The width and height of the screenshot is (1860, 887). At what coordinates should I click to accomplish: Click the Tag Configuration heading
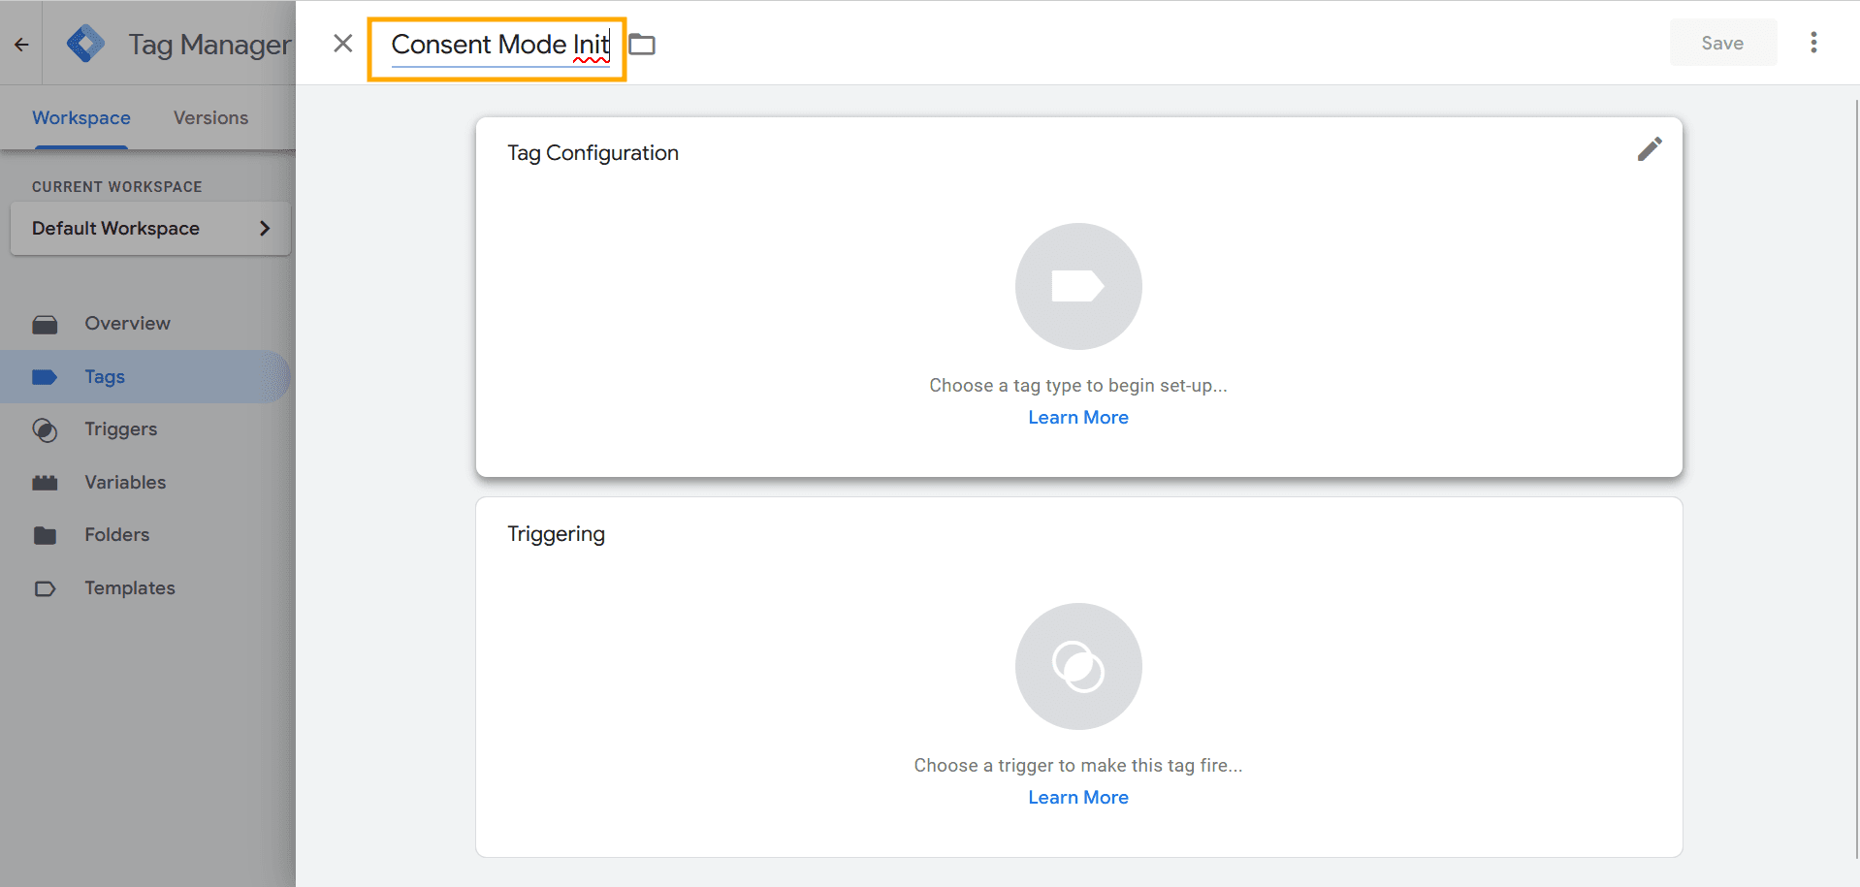593,153
